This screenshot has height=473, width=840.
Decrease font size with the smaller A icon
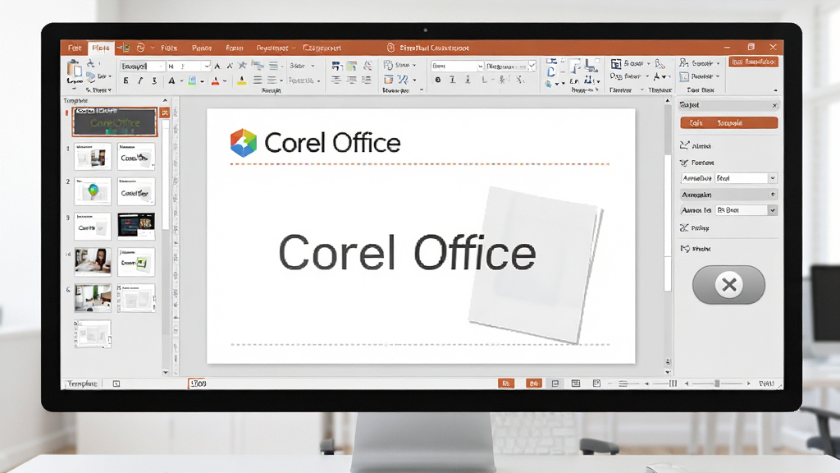point(230,66)
